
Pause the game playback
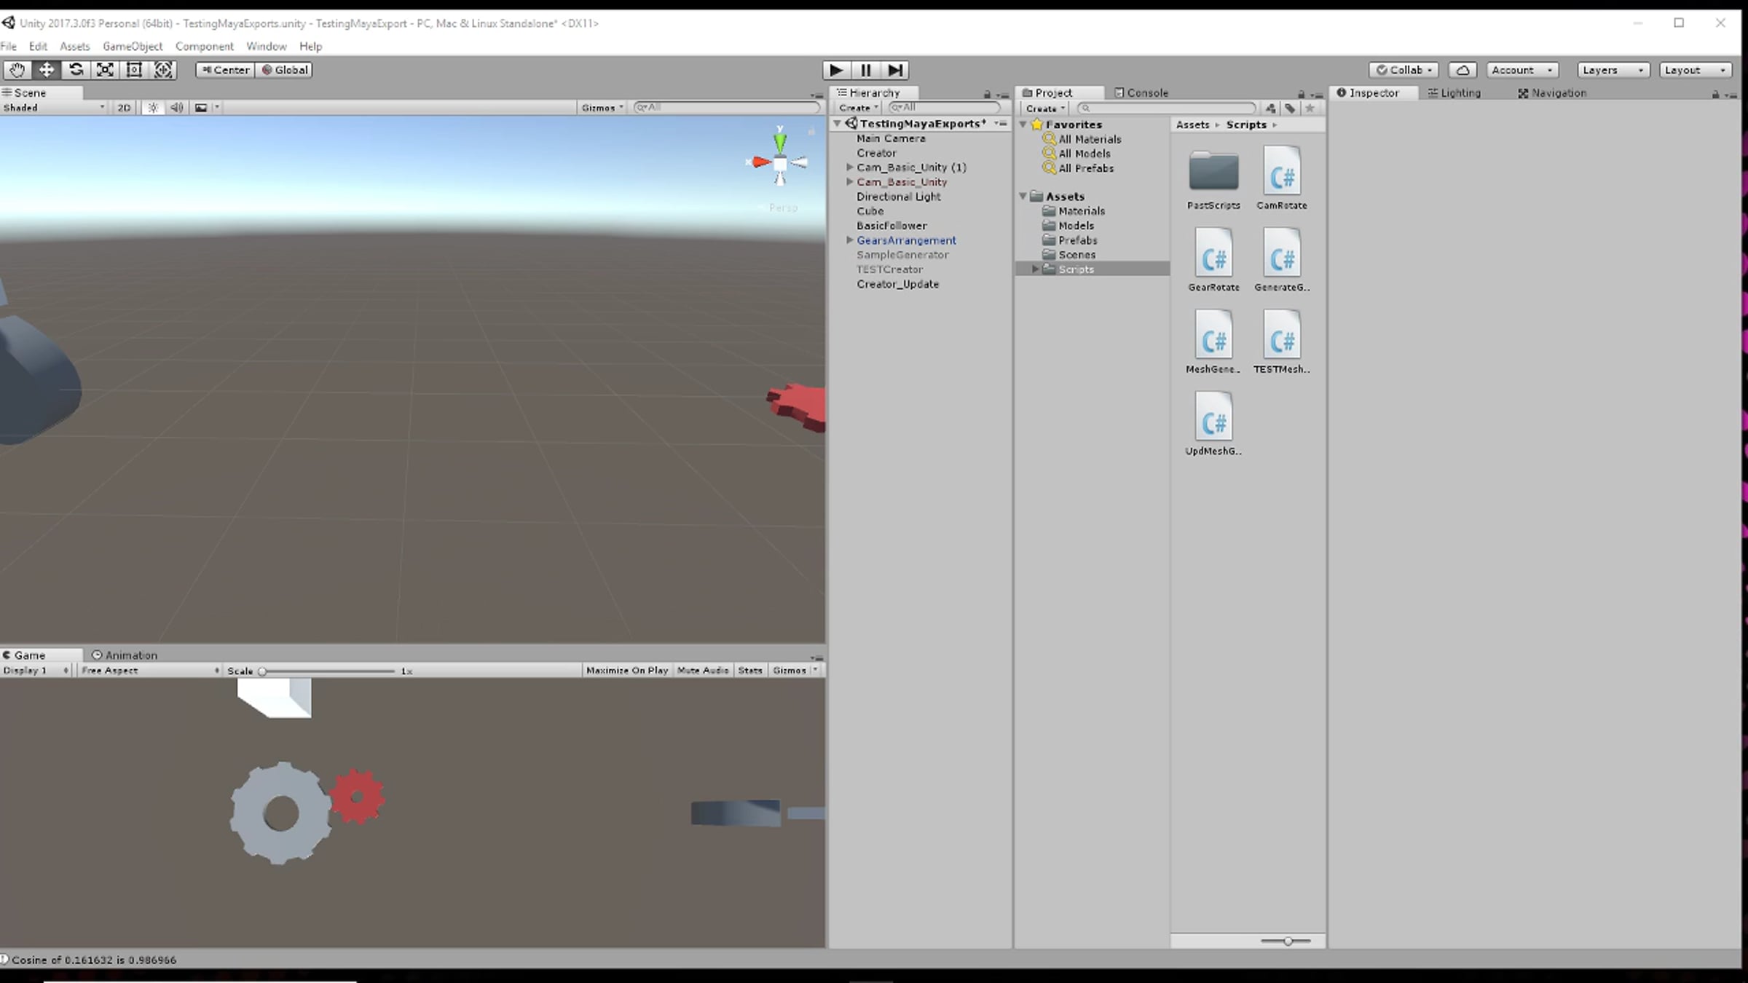pyautogui.click(x=866, y=70)
